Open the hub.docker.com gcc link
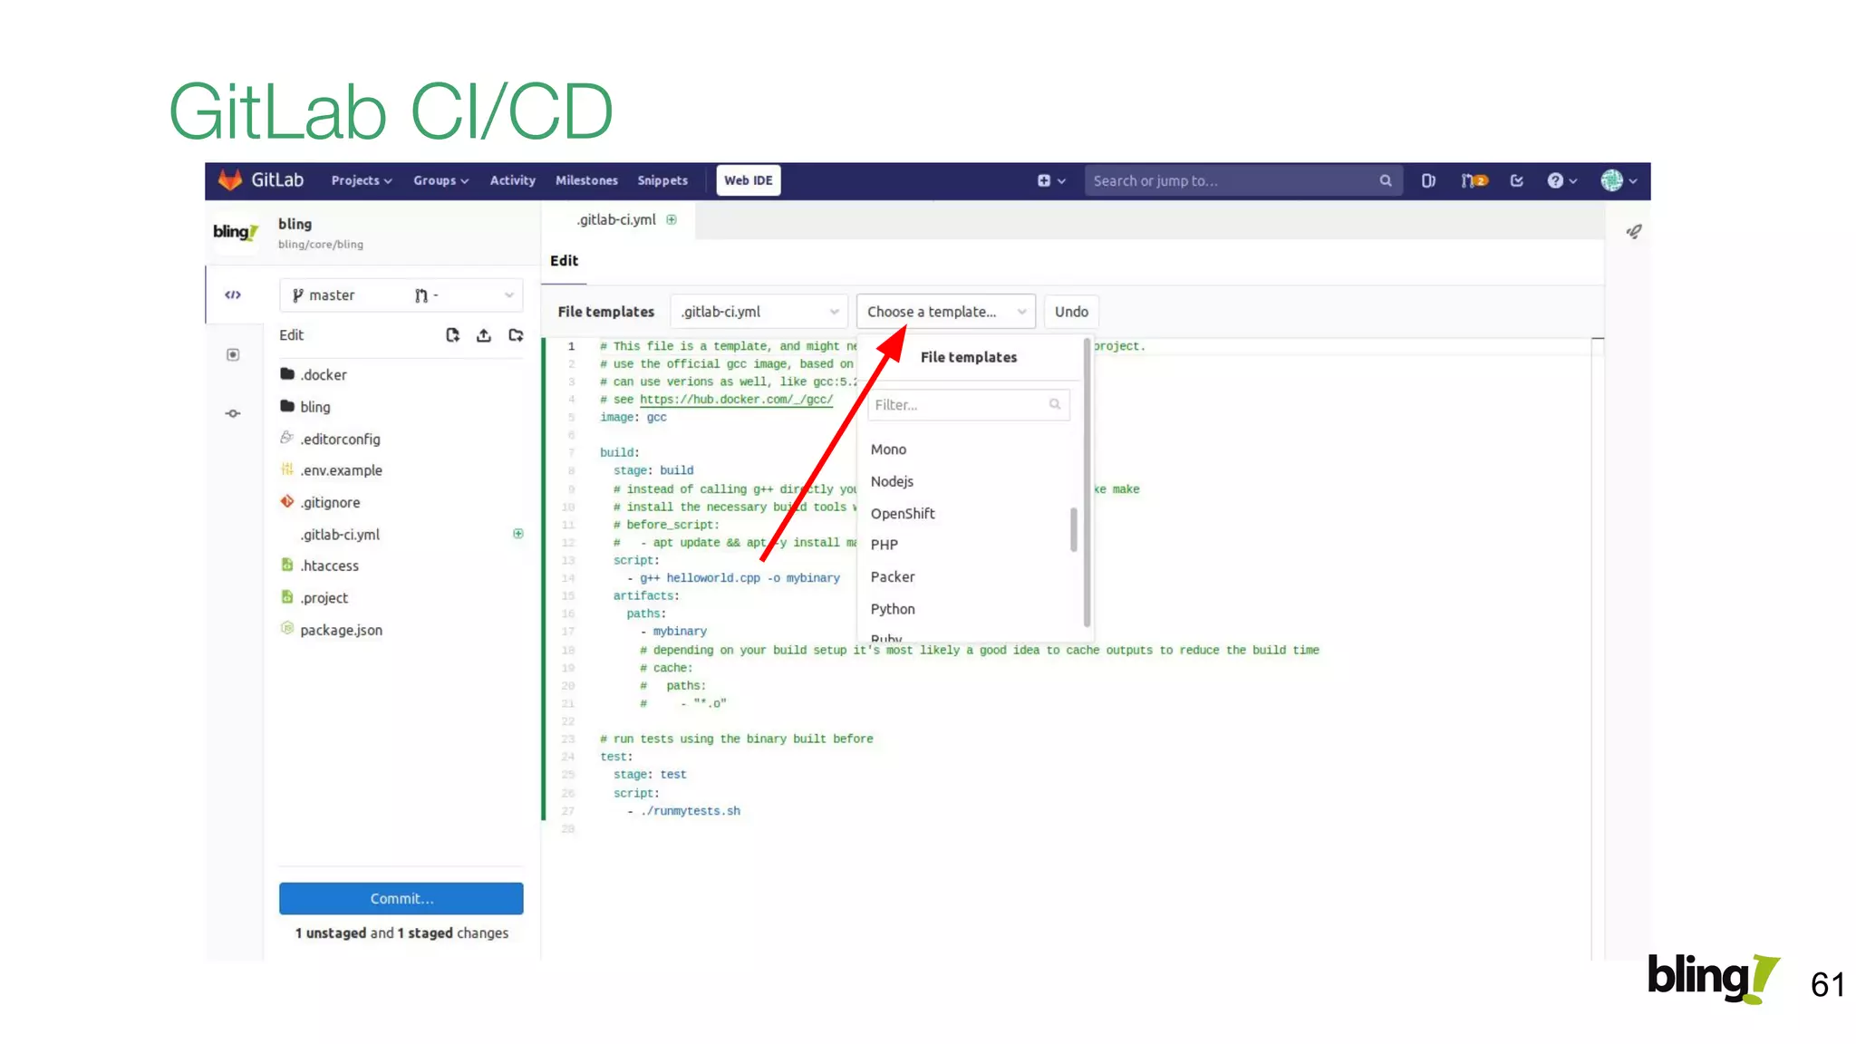 [736, 400]
